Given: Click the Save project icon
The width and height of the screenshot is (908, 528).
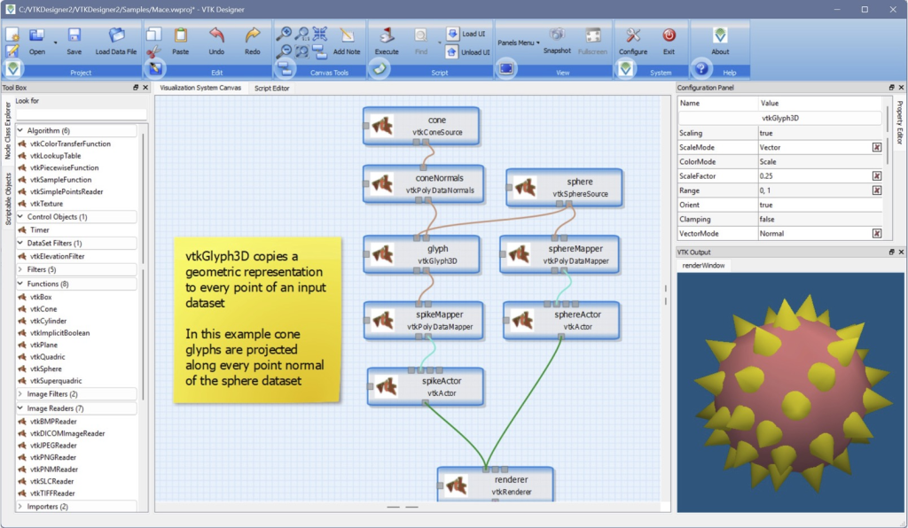Looking at the screenshot, I should point(74,36).
